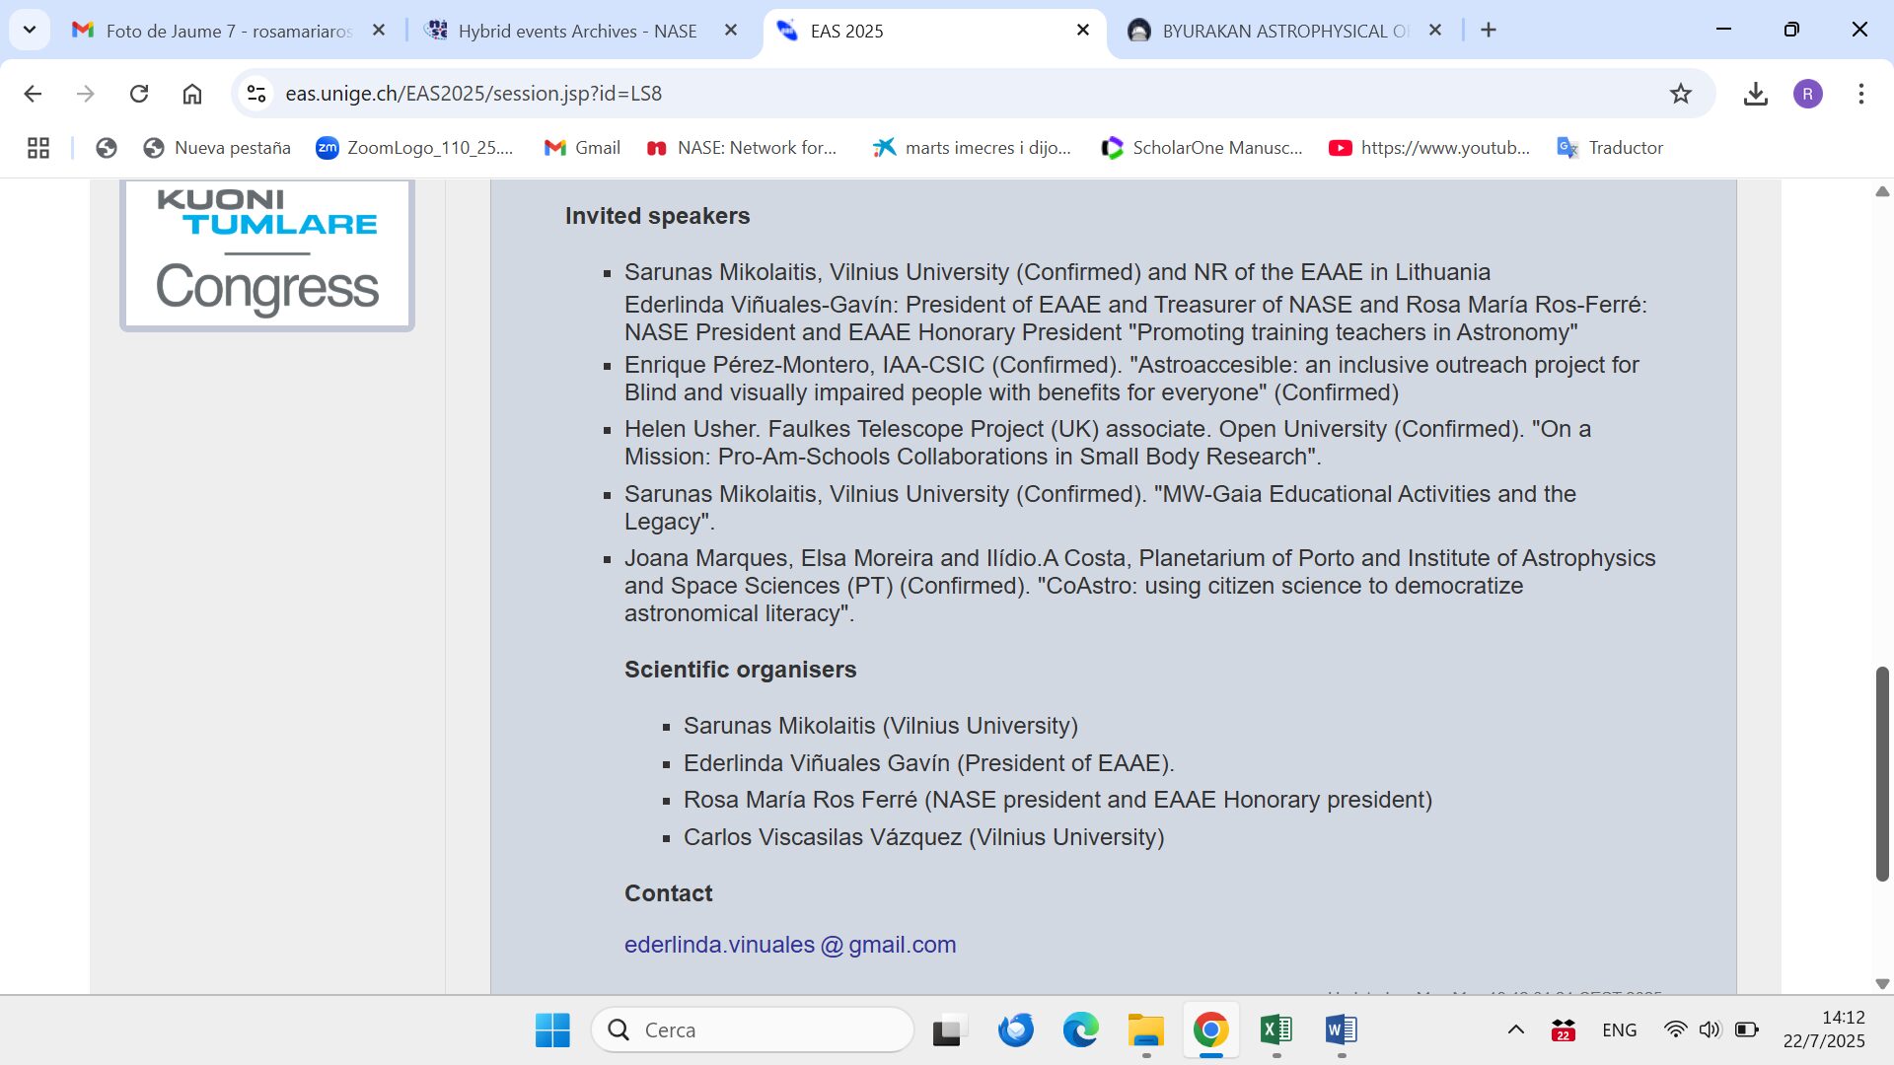Open Google Chrome from the taskbar
Image resolution: width=1894 pixels, height=1065 pixels.
pos(1210,1030)
